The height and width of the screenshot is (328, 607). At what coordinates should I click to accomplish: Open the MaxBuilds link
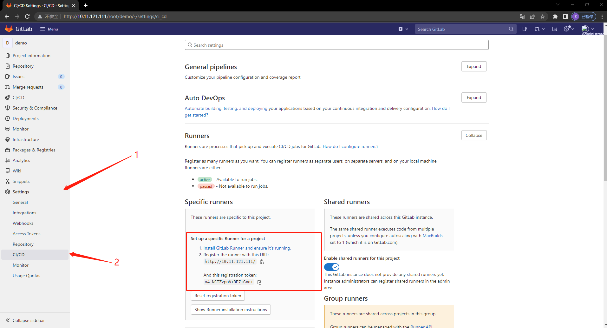[x=433, y=236]
